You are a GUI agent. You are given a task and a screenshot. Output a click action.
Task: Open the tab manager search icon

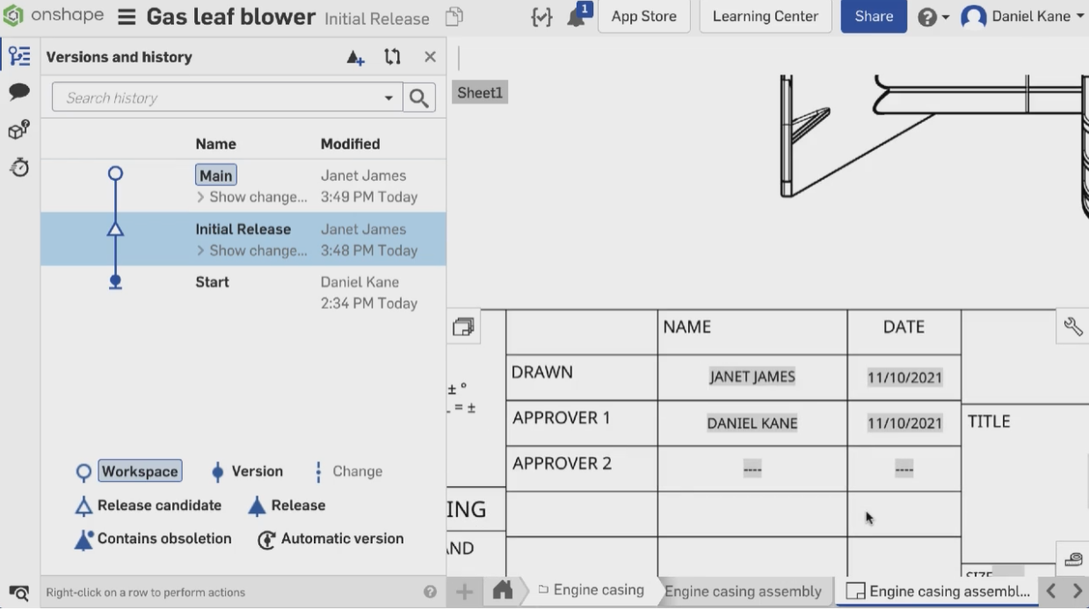pos(19,592)
